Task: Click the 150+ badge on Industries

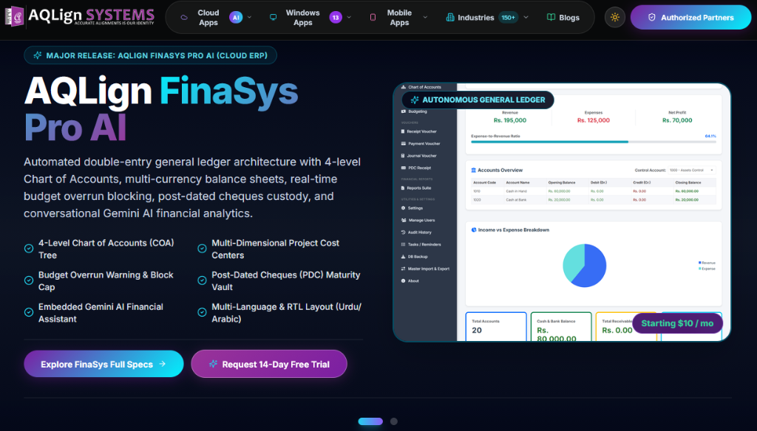Action: [x=508, y=18]
